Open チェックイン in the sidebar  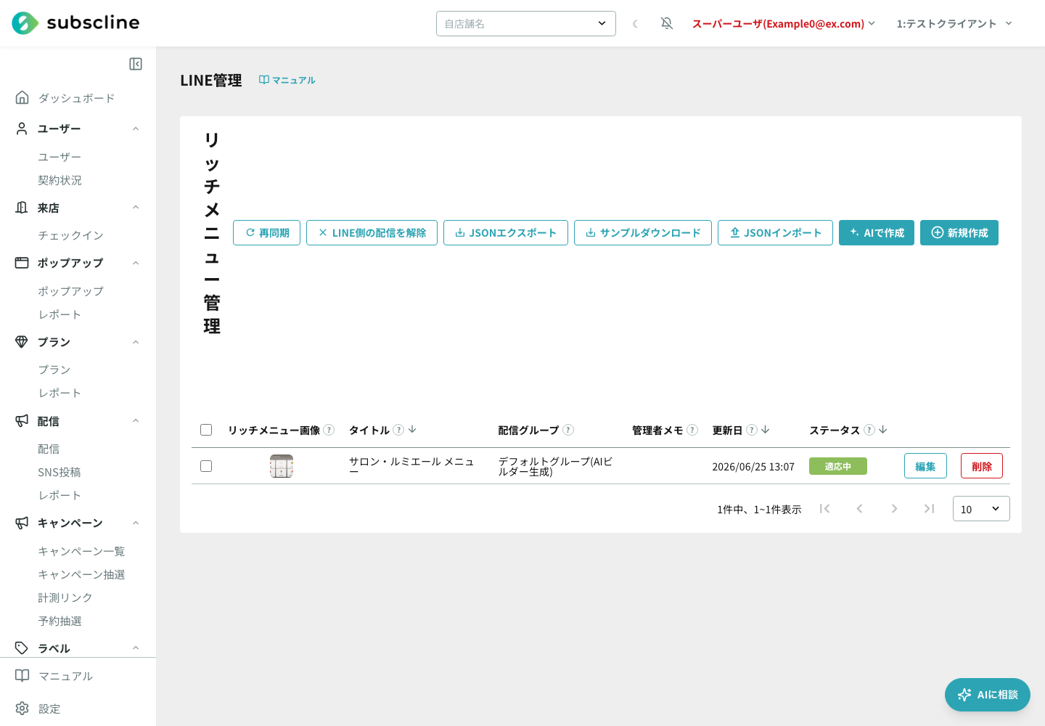[70, 235]
